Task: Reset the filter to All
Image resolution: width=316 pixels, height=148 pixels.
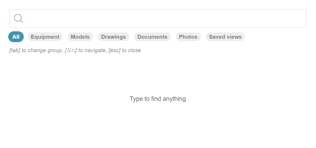Action: [x=16, y=37]
